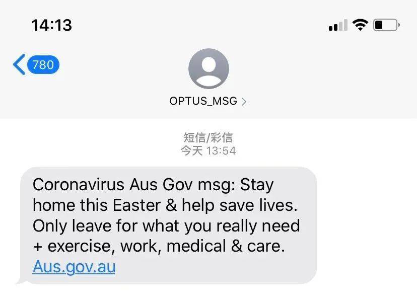This screenshot has width=417, height=304.
Task: Tap 'Only leave for what you really need' line
Action: coord(166,226)
